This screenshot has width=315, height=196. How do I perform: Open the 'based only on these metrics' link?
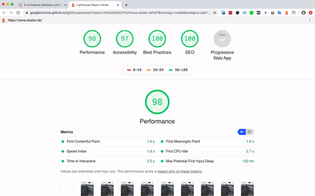(180, 171)
